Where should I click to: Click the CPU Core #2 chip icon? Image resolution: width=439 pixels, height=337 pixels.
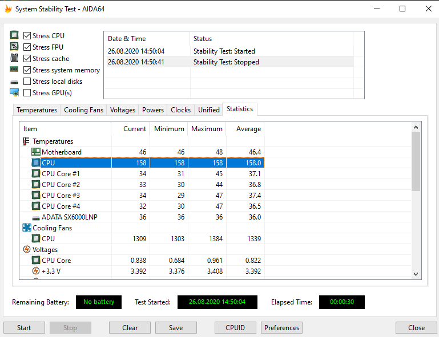[x=36, y=185]
